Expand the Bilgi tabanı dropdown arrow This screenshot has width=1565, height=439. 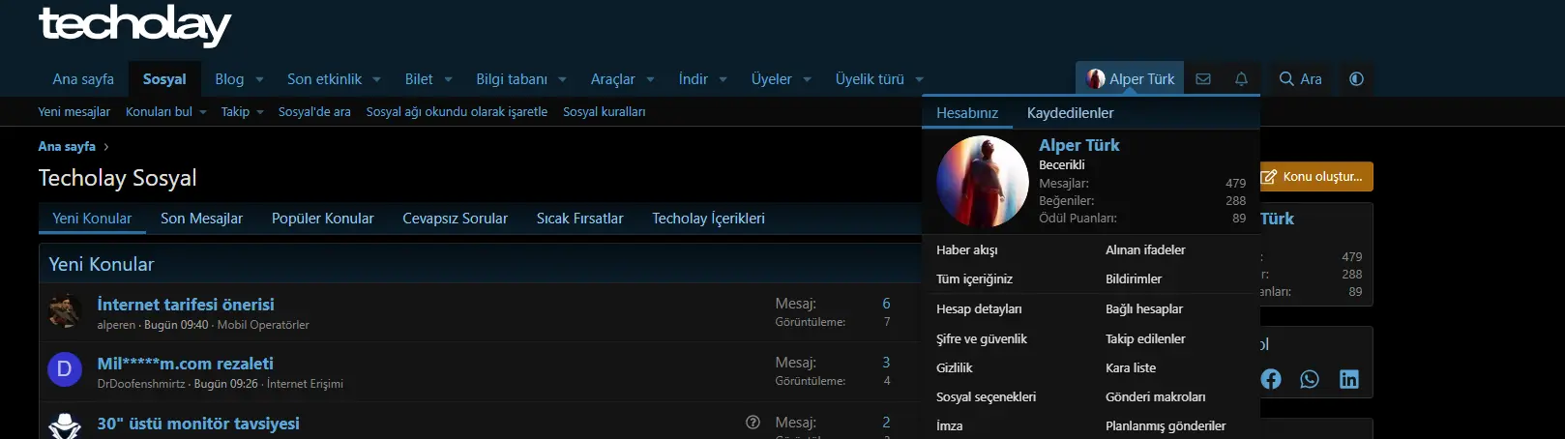[562, 80]
